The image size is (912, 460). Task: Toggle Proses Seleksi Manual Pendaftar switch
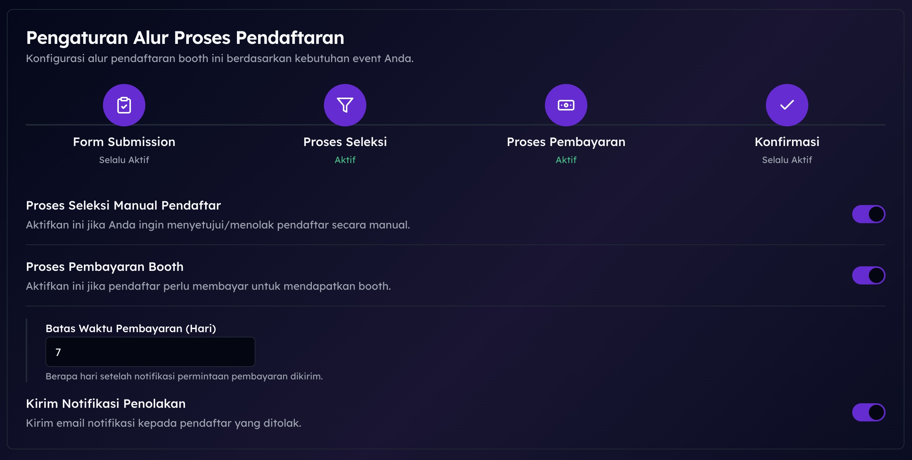(x=868, y=214)
